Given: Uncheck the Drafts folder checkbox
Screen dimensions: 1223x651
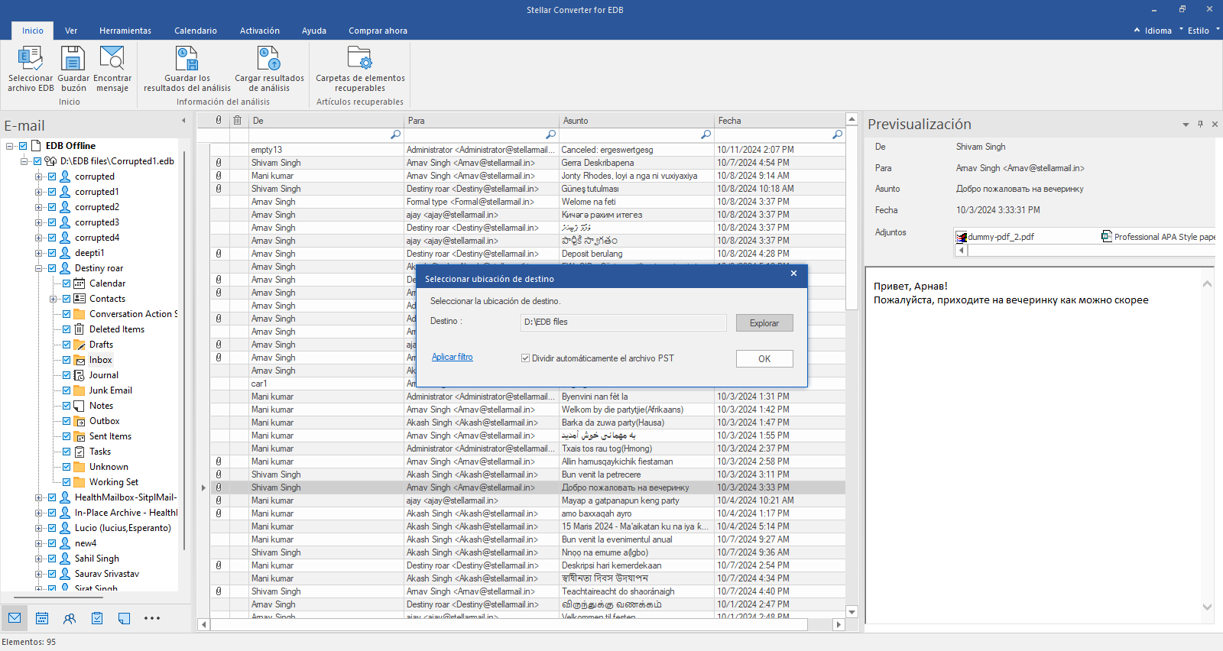Looking at the screenshot, I should [67, 345].
